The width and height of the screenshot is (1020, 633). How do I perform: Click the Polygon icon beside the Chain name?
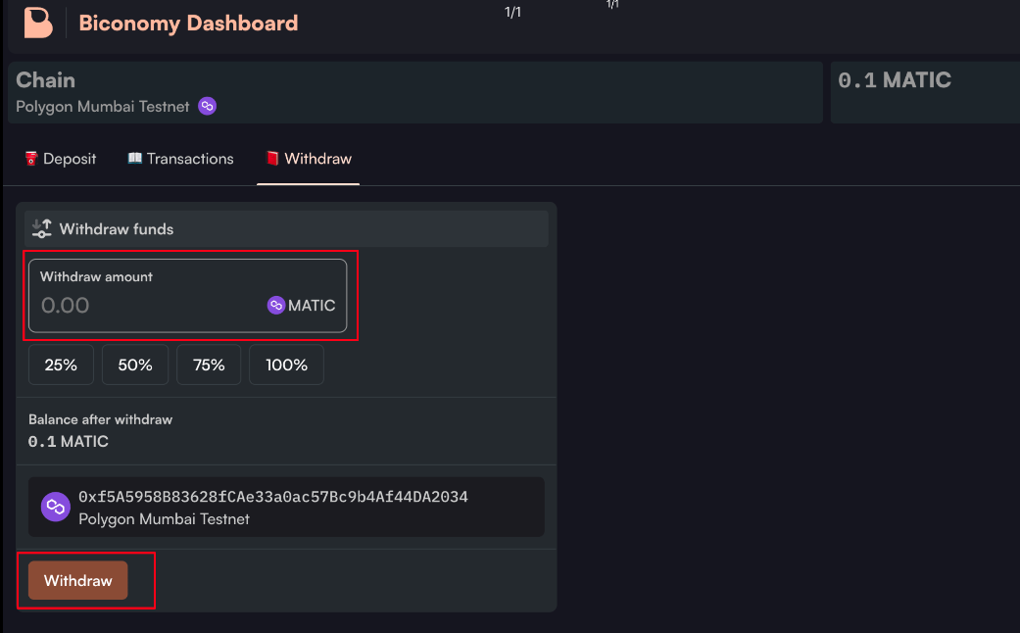click(x=207, y=106)
